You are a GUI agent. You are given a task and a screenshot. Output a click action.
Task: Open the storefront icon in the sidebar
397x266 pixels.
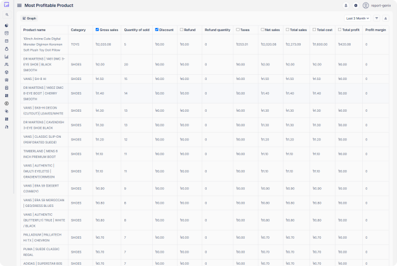tap(6, 33)
